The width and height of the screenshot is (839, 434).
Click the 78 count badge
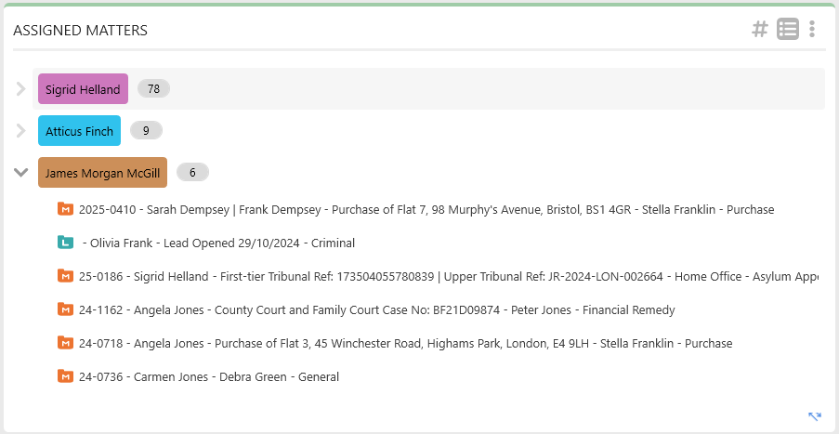[x=153, y=89]
